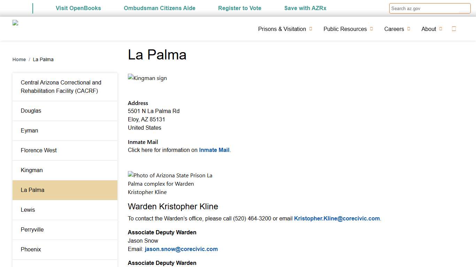Open the Visit OpenBooks link
This screenshot has height=267, width=476.
78,8
